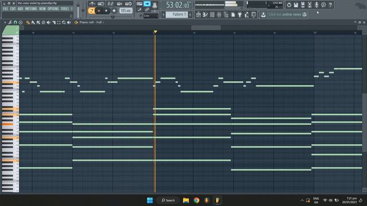
Task: Click the help question mark icon
Action: point(330,5)
